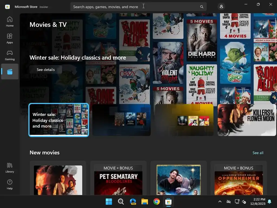Focus the Search apps, games, movies field
Screen dimensions: 277x208
[138, 7]
